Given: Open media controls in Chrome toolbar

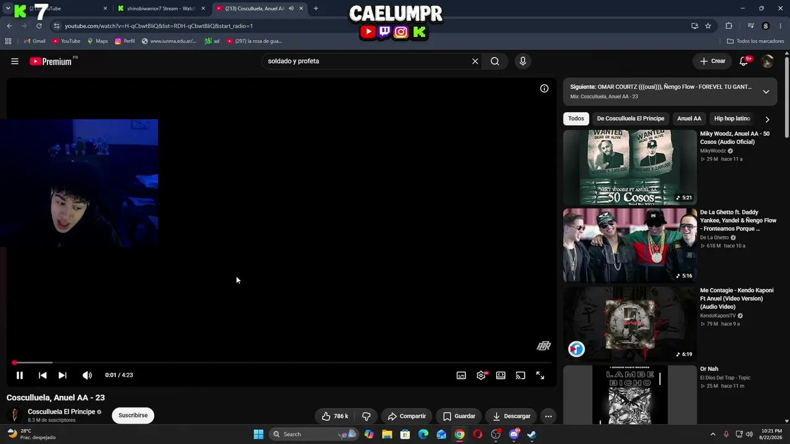Looking at the screenshot, I should (750, 26).
